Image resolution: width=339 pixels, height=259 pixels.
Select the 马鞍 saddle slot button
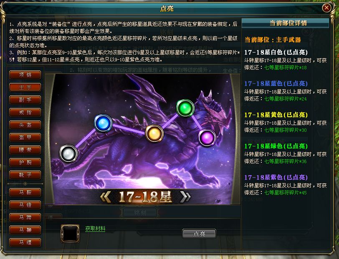point(25,192)
